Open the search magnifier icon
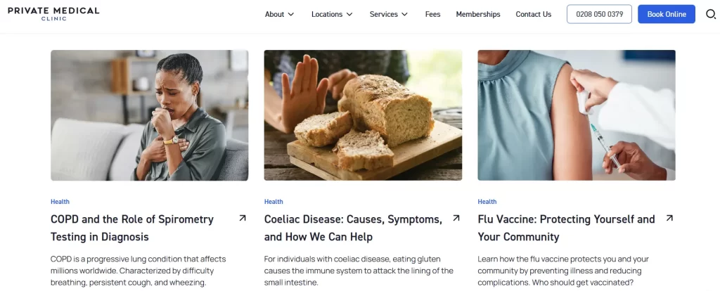The width and height of the screenshot is (720, 291). coord(710,14)
